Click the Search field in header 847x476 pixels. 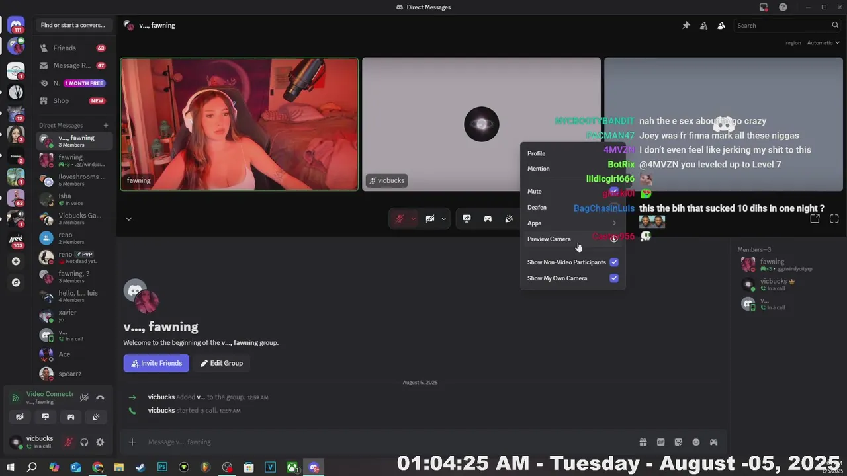[787, 25]
